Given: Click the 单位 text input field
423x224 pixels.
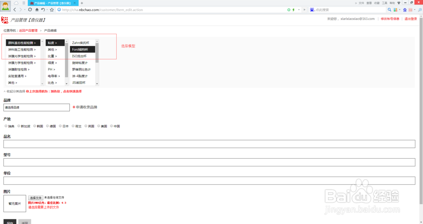Looking at the screenshot, I should [x=209, y=180].
